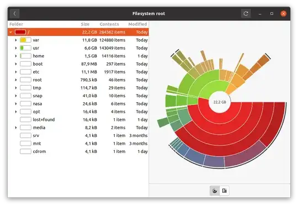Image resolution: width=298 pixels, height=206 pixels.
Task: Expand the opt folder
Action: click(16, 112)
